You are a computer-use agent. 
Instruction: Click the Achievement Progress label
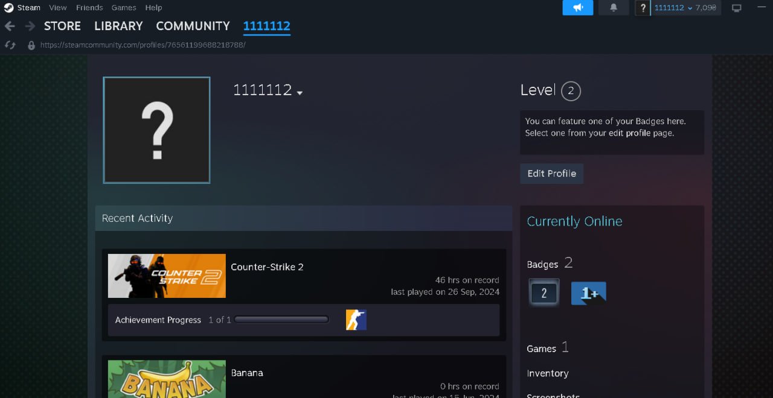(158, 320)
